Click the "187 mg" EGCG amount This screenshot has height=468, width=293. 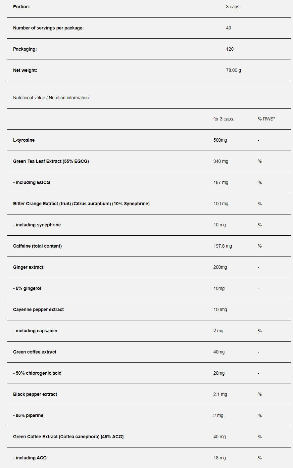point(221,182)
